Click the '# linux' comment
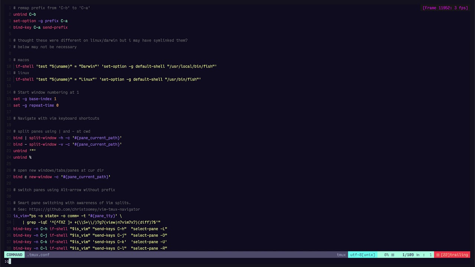475x267 pixels. pos(21,73)
